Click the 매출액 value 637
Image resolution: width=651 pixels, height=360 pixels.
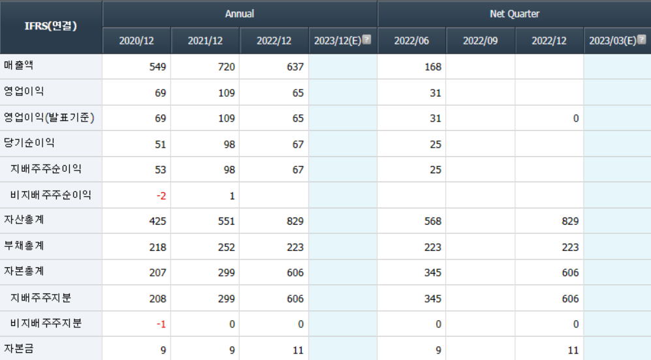point(295,67)
